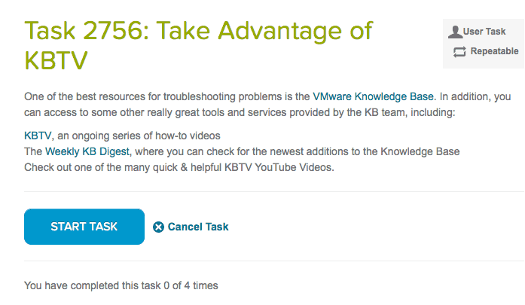Screen dimensions: 525x305
Task: Open the Weekly KB Digest link
Action: (x=87, y=151)
